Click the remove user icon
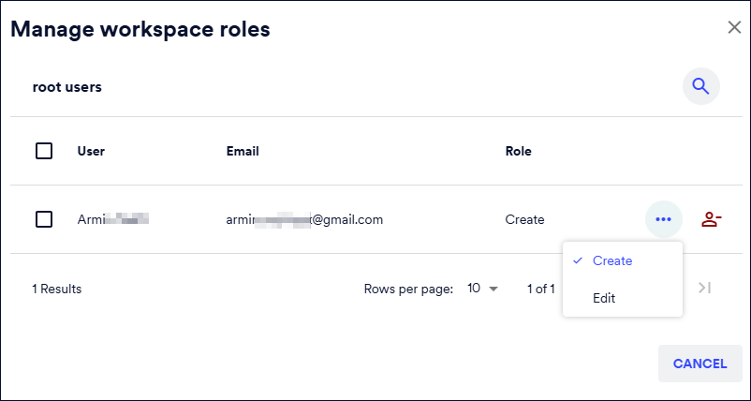 tap(712, 219)
